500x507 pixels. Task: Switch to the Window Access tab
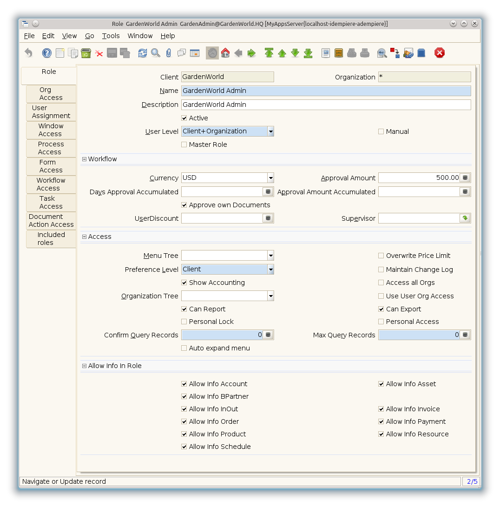click(51, 130)
